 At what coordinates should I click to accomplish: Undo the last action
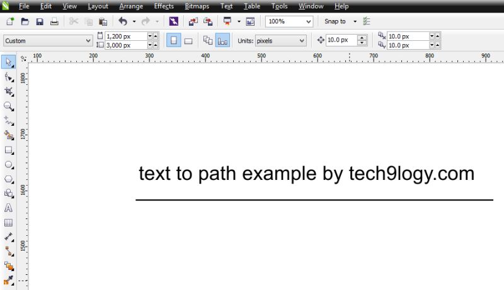tap(123, 21)
